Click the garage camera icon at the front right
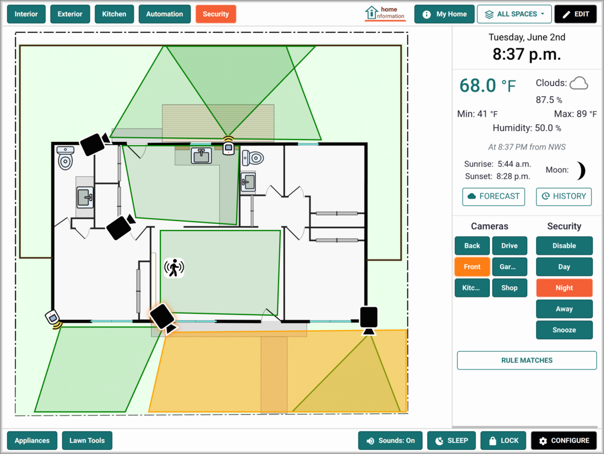The width and height of the screenshot is (604, 454). point(369,320)
